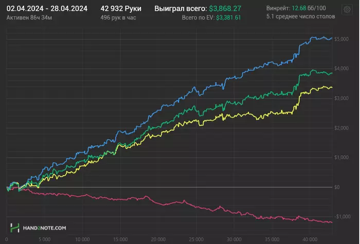360x244 pixels.
Task: Click the 'Выиграл всего:' label
Action: coord(181,9)
